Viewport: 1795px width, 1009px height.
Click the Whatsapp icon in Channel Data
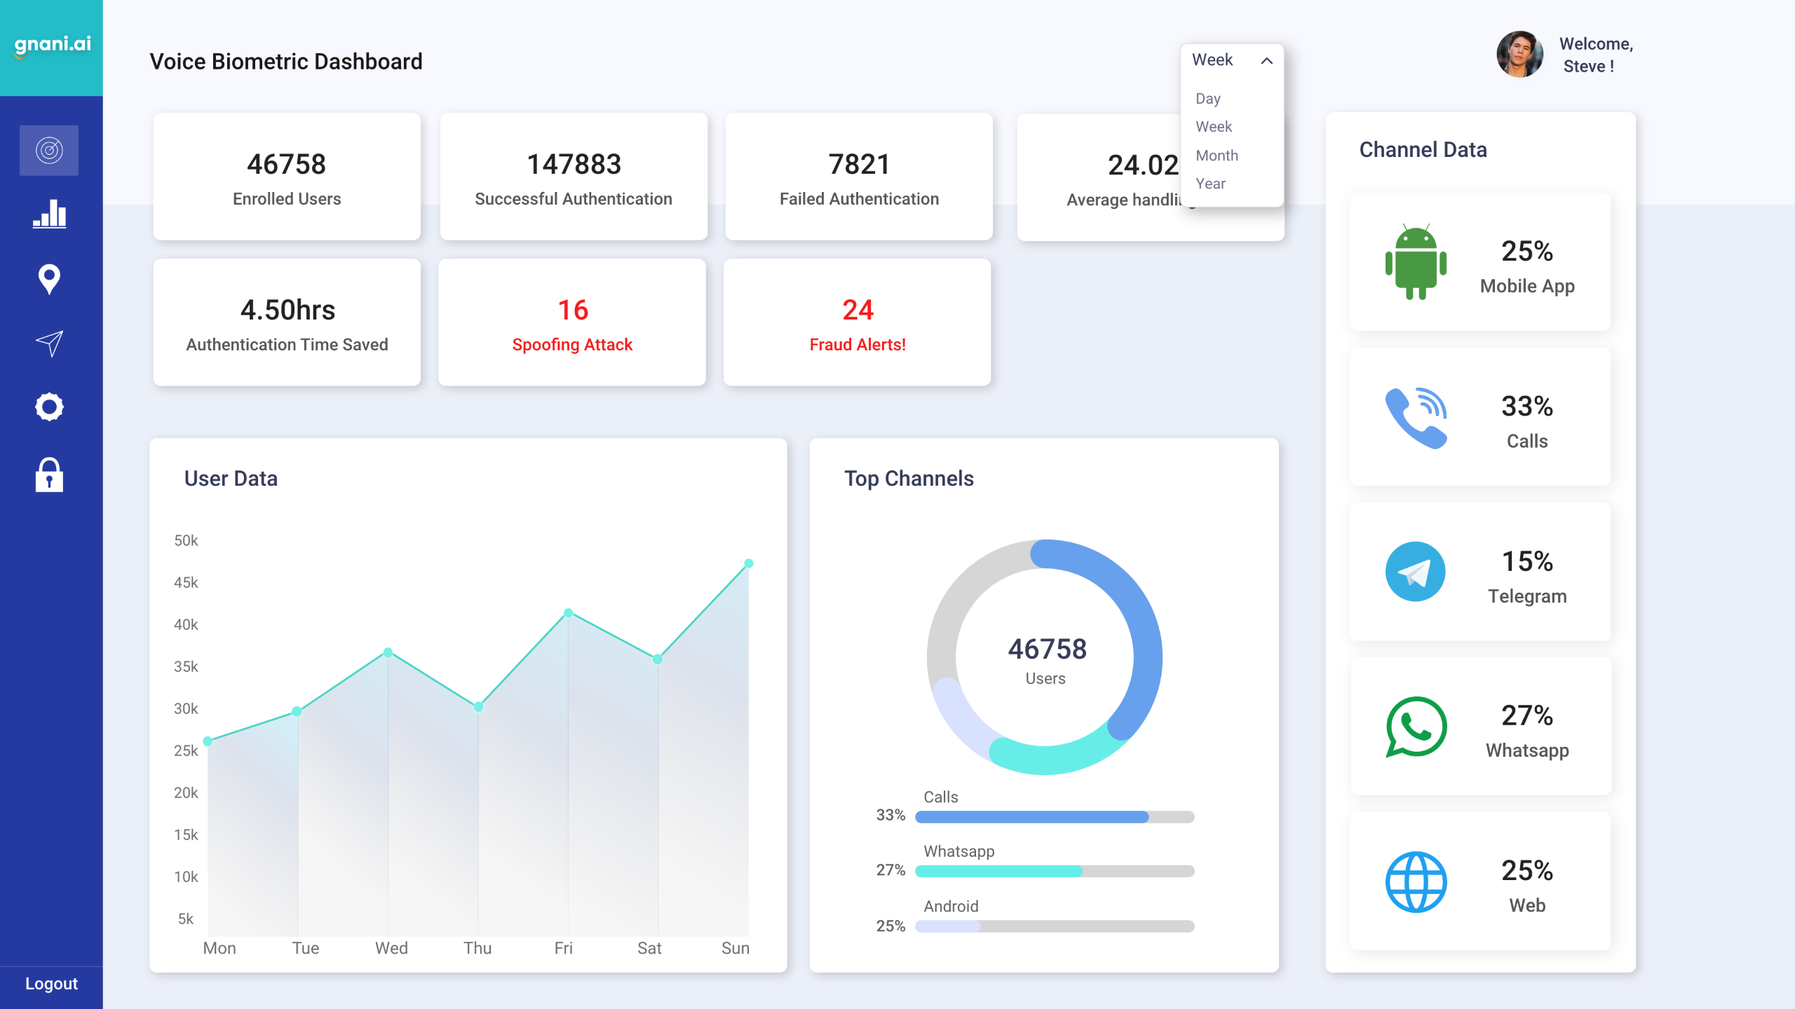(x=1415, y=727)
